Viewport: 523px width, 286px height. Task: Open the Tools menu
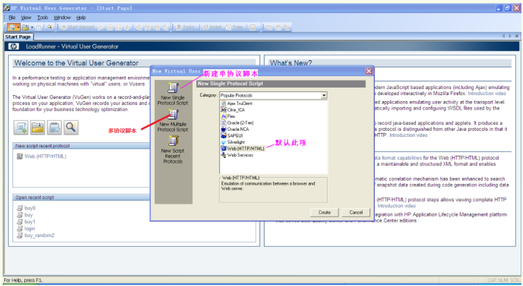click(x=42, y=17)
